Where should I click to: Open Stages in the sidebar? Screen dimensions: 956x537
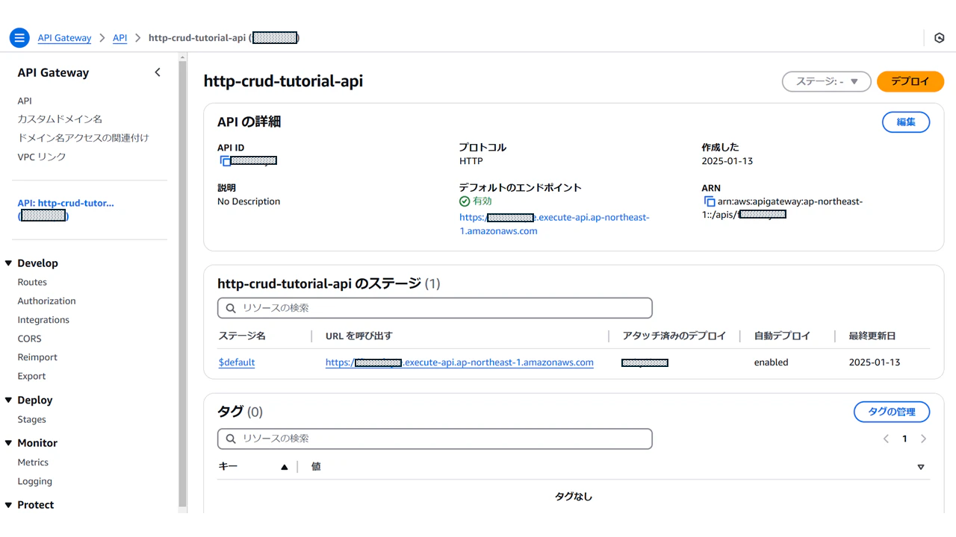32,419
